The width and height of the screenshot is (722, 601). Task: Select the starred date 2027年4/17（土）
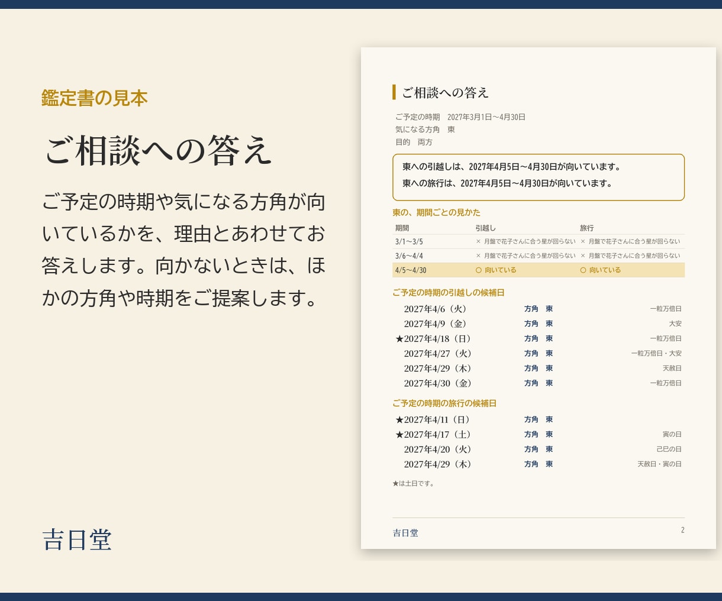tap(433, 434)
